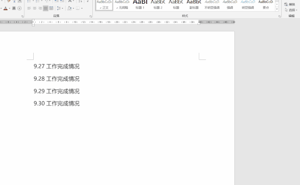Click the paragraph shading bucket icon
The width and height of the screenshot is (300, 185).
pyautogui.click(x=69, y=8)
